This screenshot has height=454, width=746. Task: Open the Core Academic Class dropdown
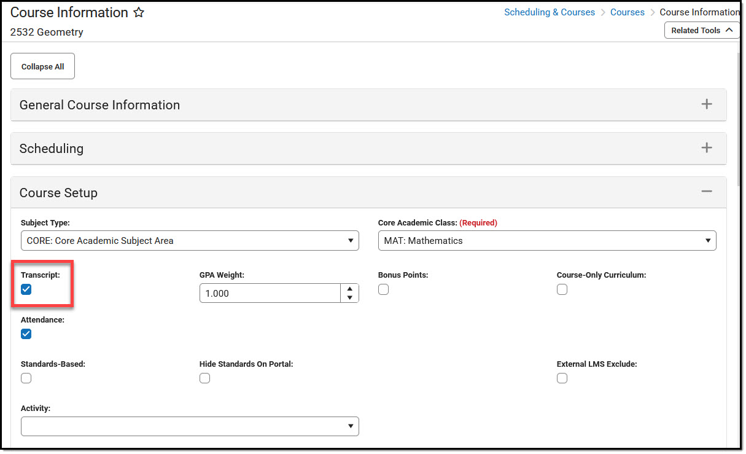point(547,241)
